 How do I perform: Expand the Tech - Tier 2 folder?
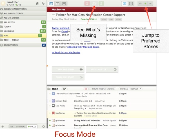[x=23, y=40]
